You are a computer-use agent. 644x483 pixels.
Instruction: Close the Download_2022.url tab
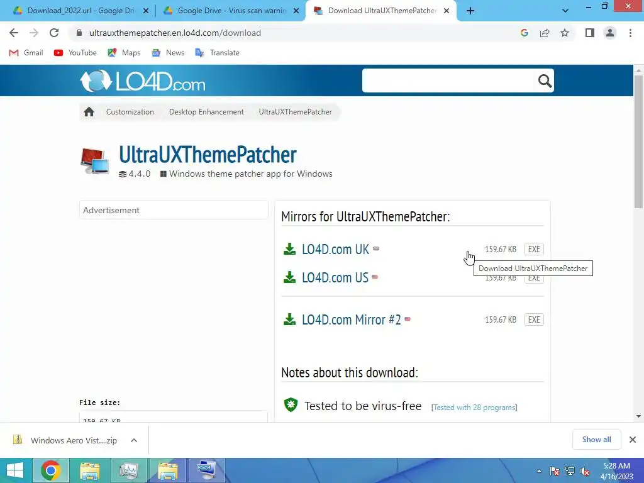point(146,11)
